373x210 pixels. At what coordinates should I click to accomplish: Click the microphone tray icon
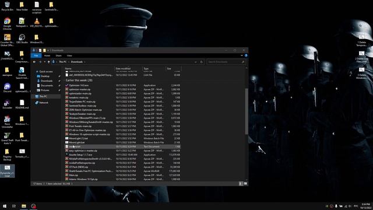[x=336, y=206]
